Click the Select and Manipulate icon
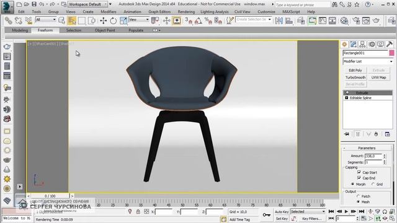The image size is (397, 223). (x=167, y=20)
